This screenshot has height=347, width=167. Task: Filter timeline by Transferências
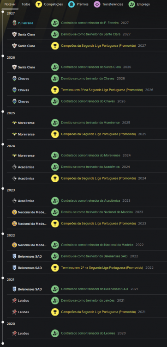click(x=108, y=5)
